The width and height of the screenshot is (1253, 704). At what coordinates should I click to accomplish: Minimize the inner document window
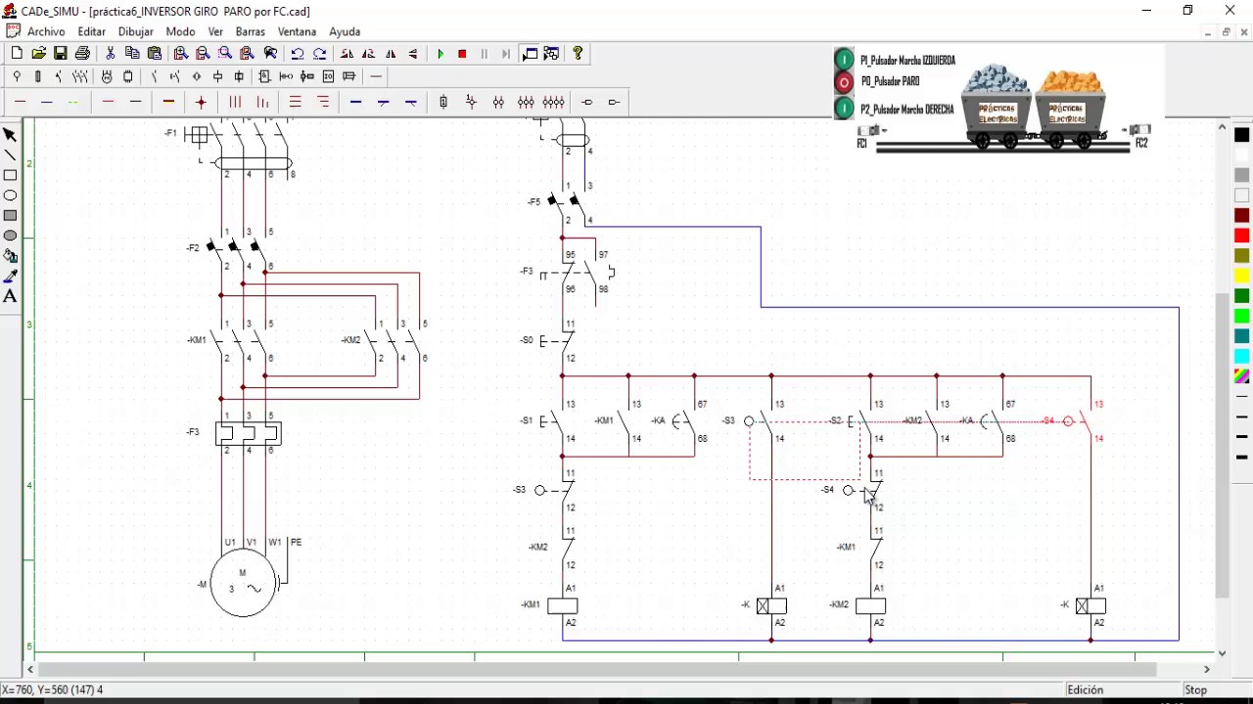(x=1209, y=31)
